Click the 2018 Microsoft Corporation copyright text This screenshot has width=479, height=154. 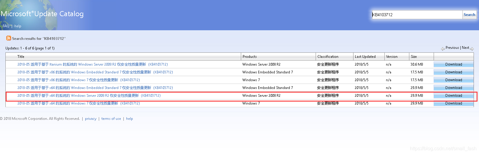40,119
